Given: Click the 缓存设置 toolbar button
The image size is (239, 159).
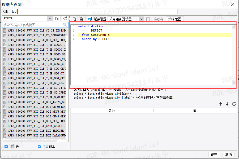Looking at the screenshot, I should tap(100, 19).
